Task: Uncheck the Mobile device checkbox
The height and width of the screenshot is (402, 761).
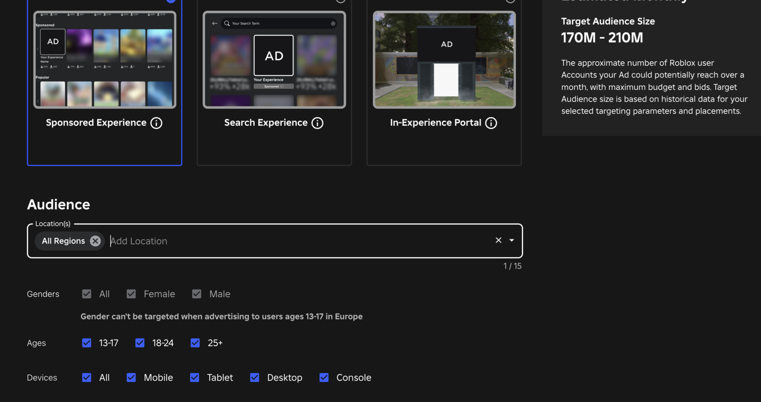Action: (131, 378)
